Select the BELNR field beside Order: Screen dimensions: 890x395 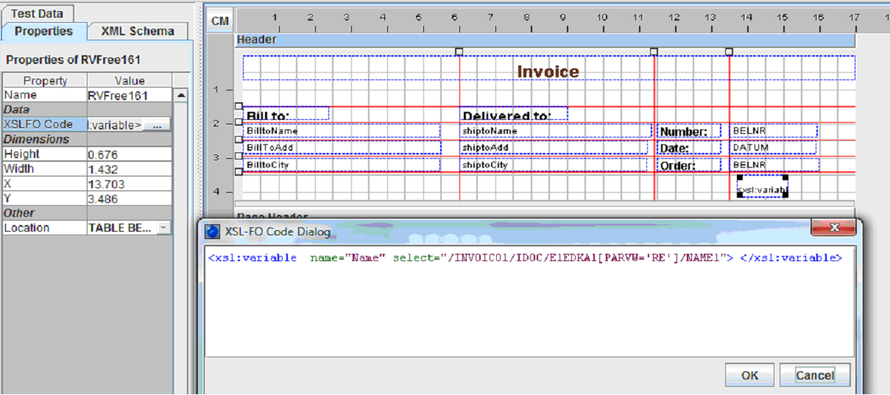click(x=774, y=165)
